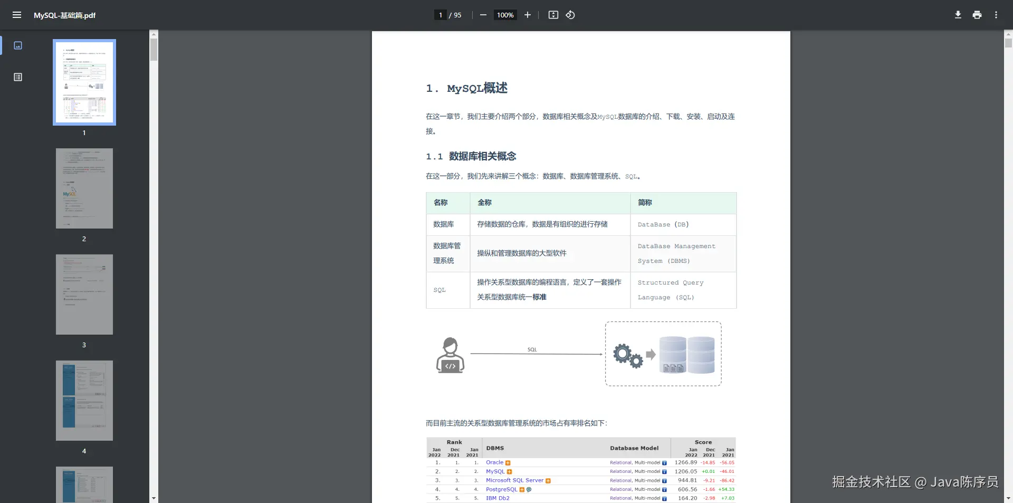Show document outline view in sidebar
The image size is (1013, 503).
click(18, 77)
